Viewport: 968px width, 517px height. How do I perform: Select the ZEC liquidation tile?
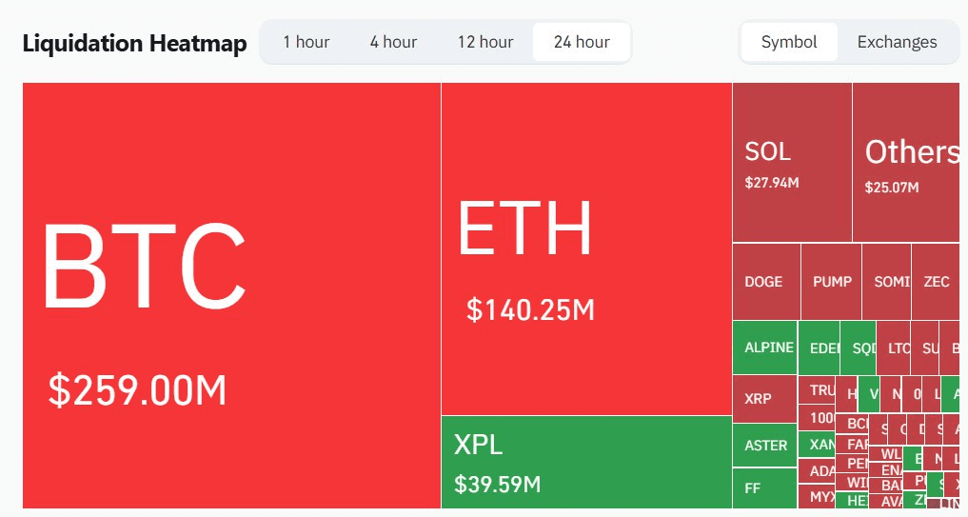point(936,282)
